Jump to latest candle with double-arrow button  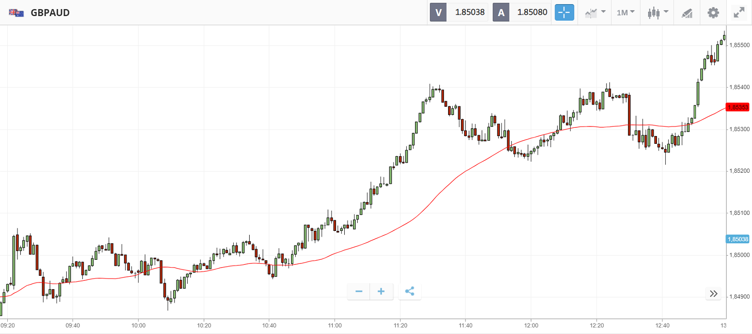click(713, 294)
